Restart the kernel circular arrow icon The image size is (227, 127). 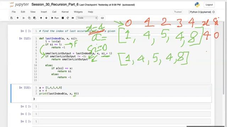[68, 18]
